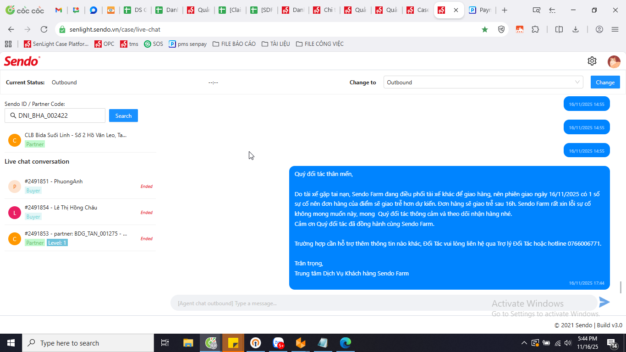Switch to the Case tab
626x352 pixels.
[418, 10]
